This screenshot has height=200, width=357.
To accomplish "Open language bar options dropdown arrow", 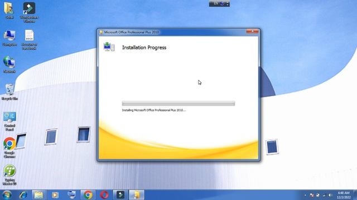I will tap(228, 4).
